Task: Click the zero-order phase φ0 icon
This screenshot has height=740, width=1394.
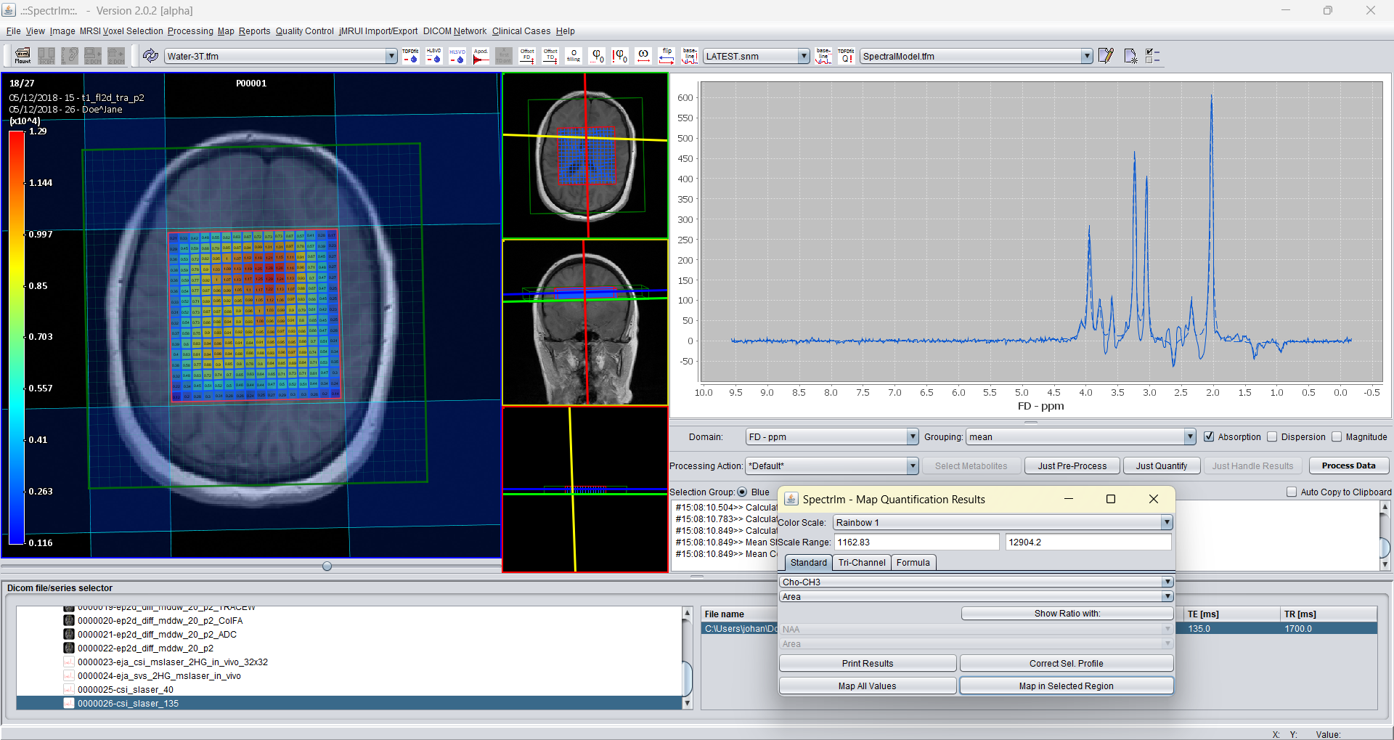Action: [x=597, y=56]
